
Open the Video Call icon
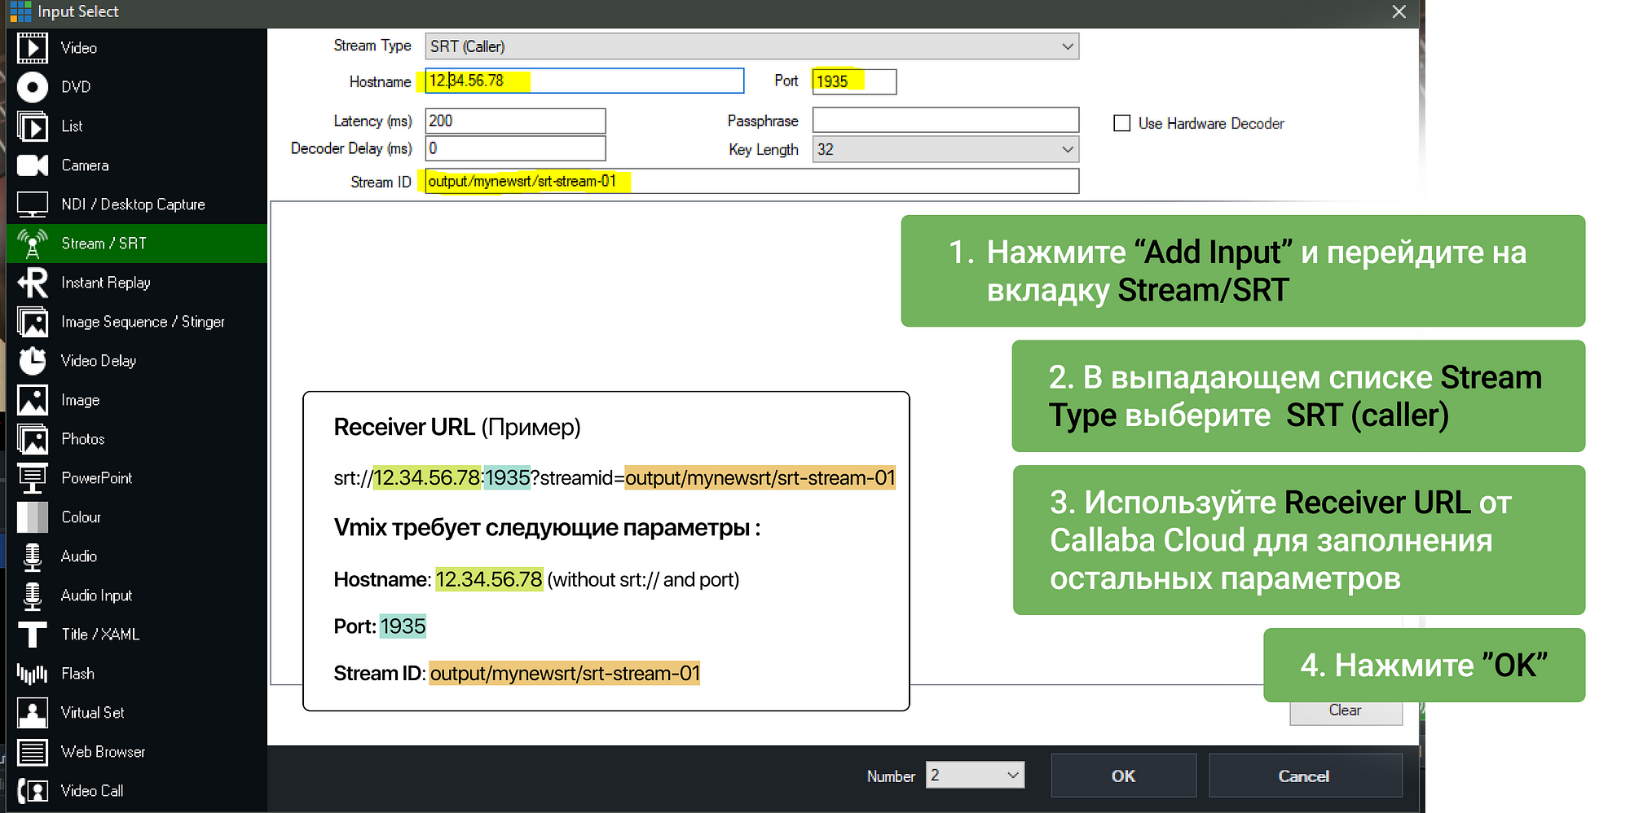[x=33, y=791]
